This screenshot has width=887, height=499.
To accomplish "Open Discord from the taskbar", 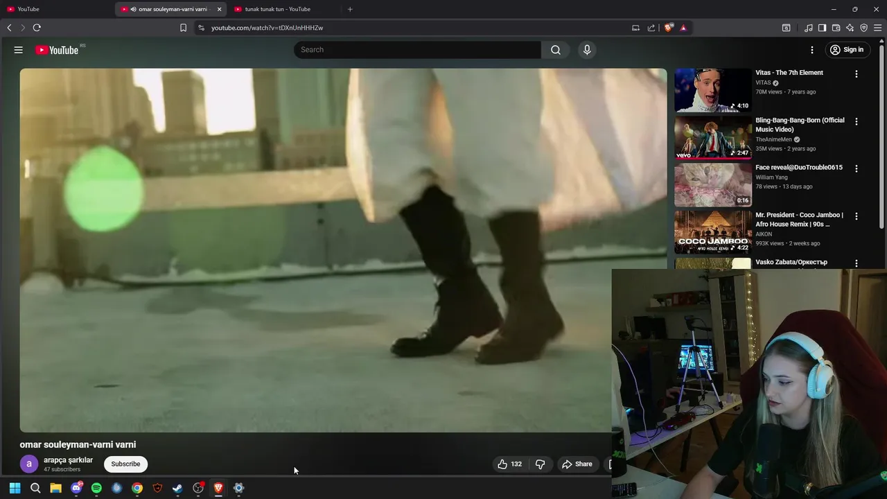I will click(76, 488).
